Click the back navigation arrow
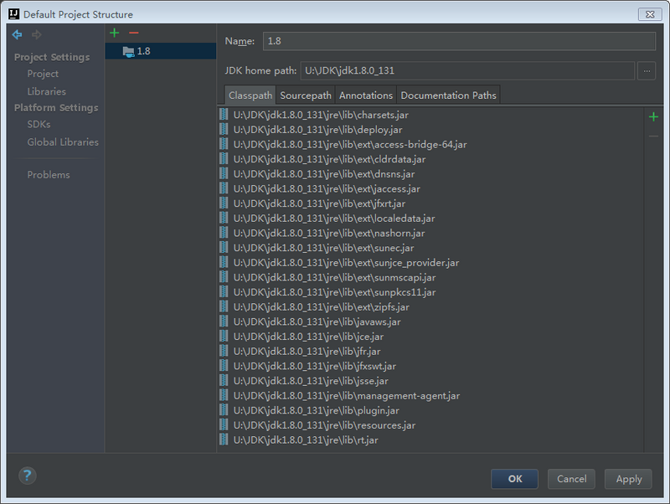Screen dimensions: 670x504 pos(17,34)
